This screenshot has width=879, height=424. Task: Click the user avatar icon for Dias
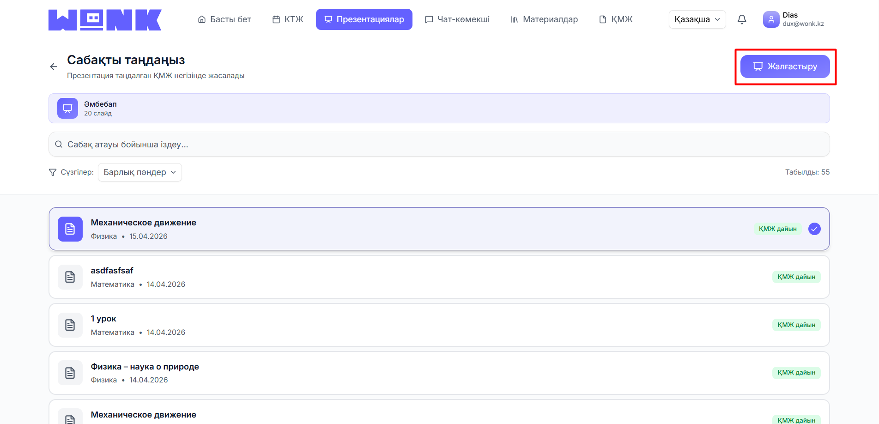point(771,19)
